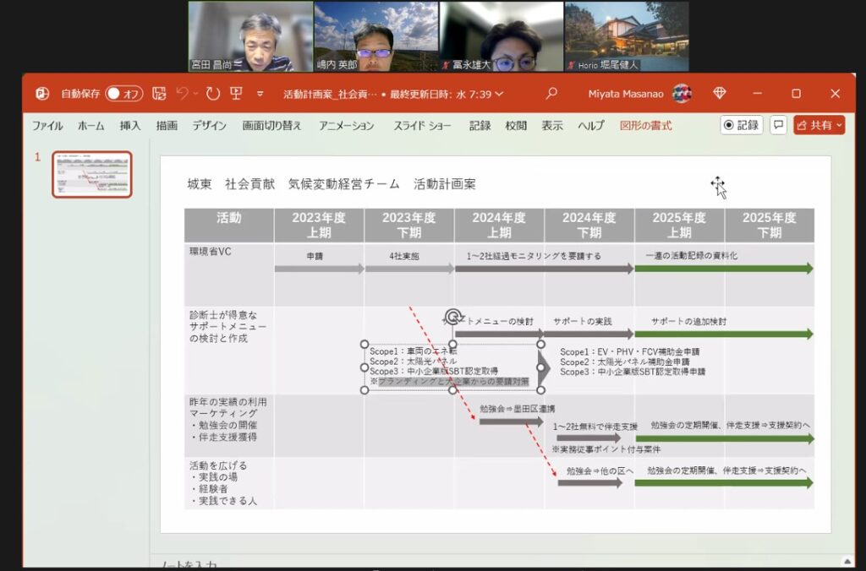This screenshot has width=866, height=571.
Task: Click the Search magnifier icon
Action: pyautogui.click(x=551, y=94)
